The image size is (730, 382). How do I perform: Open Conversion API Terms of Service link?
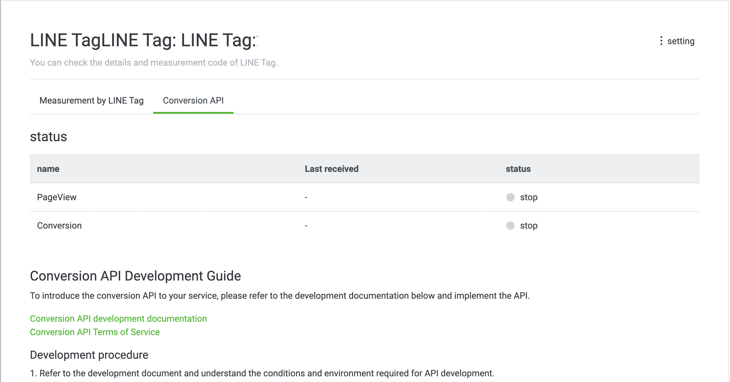click(95, 332)
